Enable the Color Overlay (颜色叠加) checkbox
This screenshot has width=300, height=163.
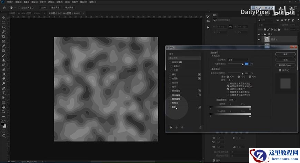point(170,91)
